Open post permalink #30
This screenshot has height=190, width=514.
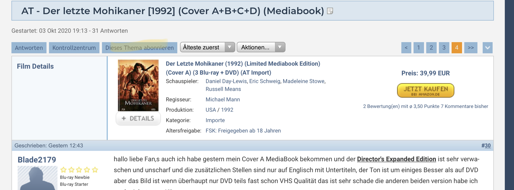click(486, 146)
